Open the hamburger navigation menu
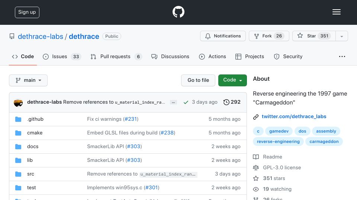357x200 pixels. (x=336, y=12)
